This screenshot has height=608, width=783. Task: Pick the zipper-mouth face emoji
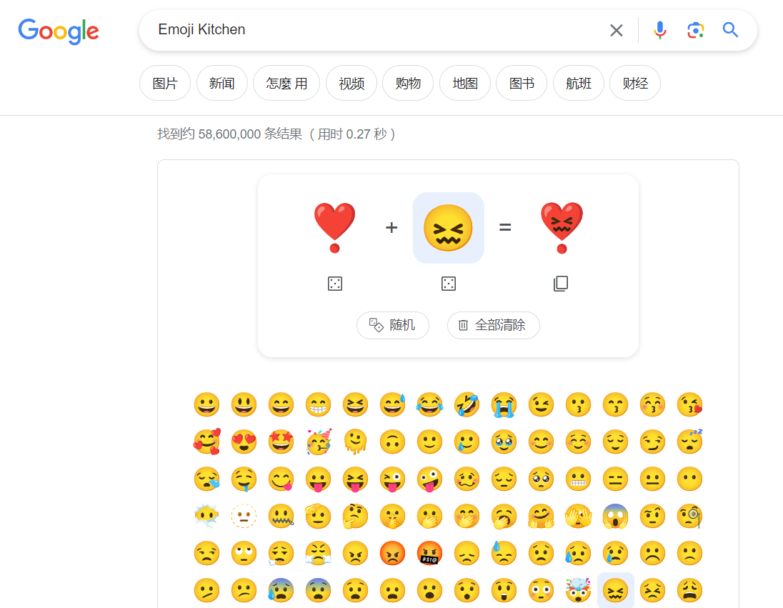pos(281,516)
